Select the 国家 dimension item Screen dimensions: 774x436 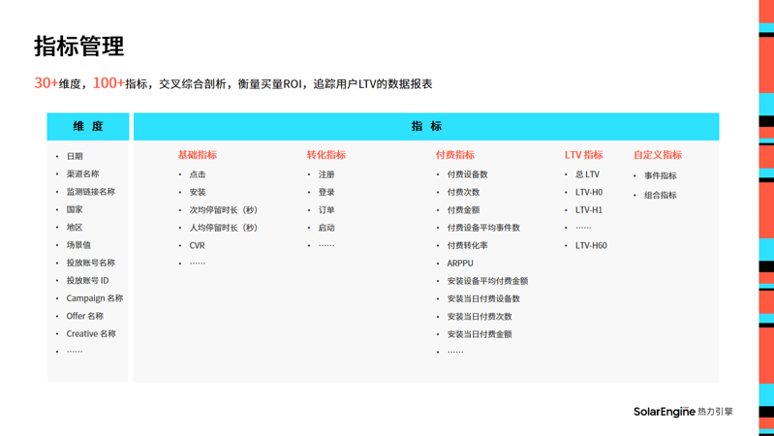75,209
